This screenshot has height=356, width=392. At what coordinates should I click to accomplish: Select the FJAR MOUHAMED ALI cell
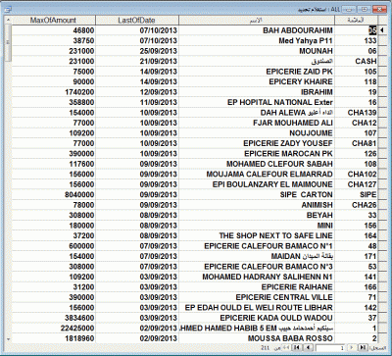(x=257, y=123)
